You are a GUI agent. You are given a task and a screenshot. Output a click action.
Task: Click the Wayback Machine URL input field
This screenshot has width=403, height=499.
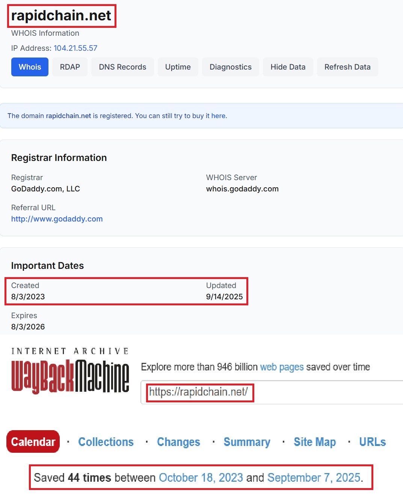pyautogui.click(x=199, y=393)
